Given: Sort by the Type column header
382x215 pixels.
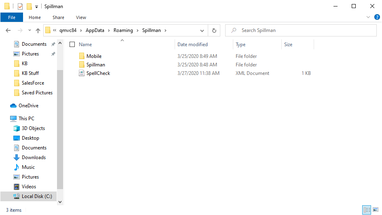Looking at the screenshot, I should [241, 45].
